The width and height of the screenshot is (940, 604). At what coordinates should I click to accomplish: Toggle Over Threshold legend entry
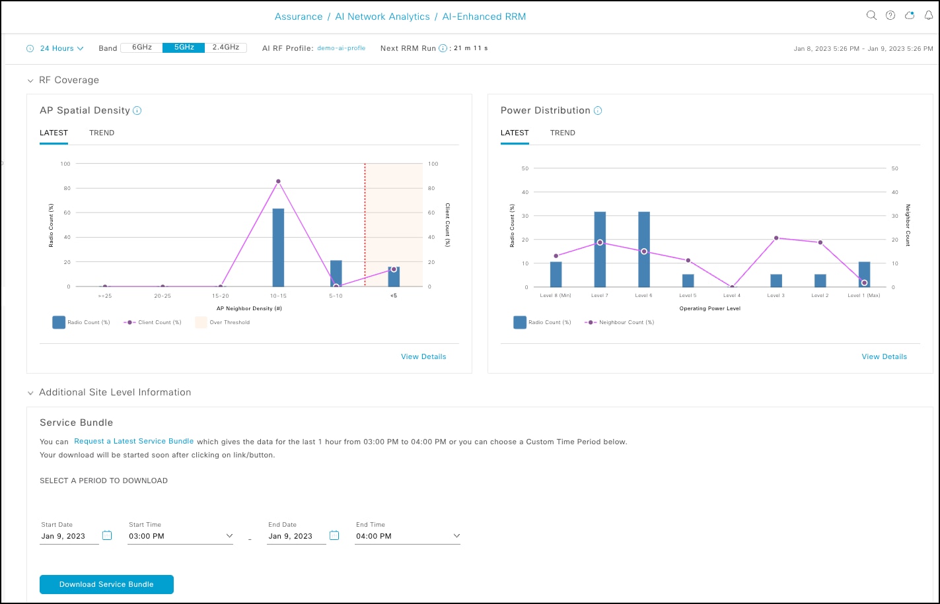coord(222,322)
